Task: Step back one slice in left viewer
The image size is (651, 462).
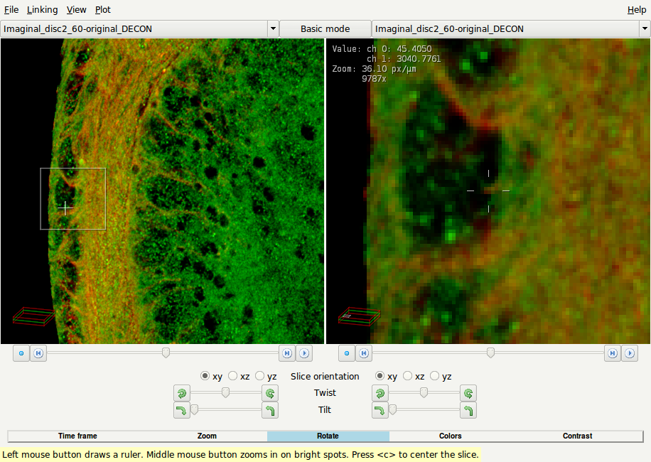Action: (38, 353)
